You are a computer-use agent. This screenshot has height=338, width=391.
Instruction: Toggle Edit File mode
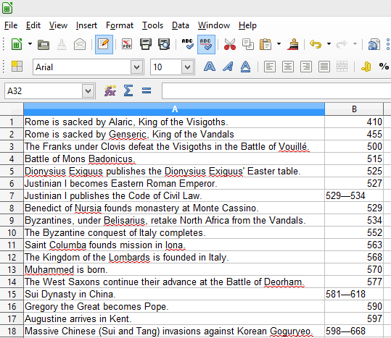(x=104, y=45)
